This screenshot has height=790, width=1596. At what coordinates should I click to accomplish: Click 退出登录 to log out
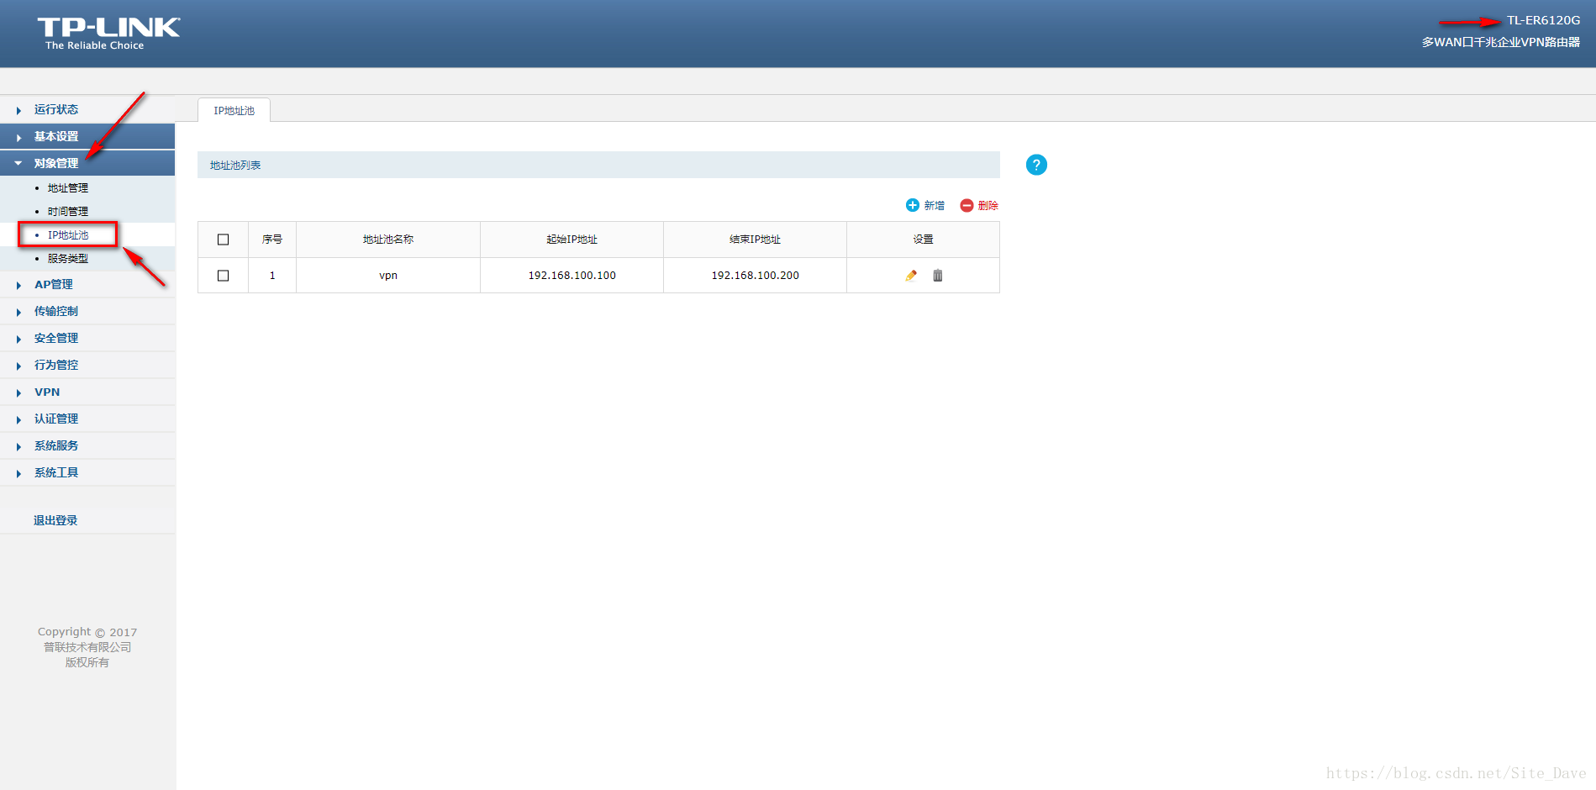coord(55,520)
